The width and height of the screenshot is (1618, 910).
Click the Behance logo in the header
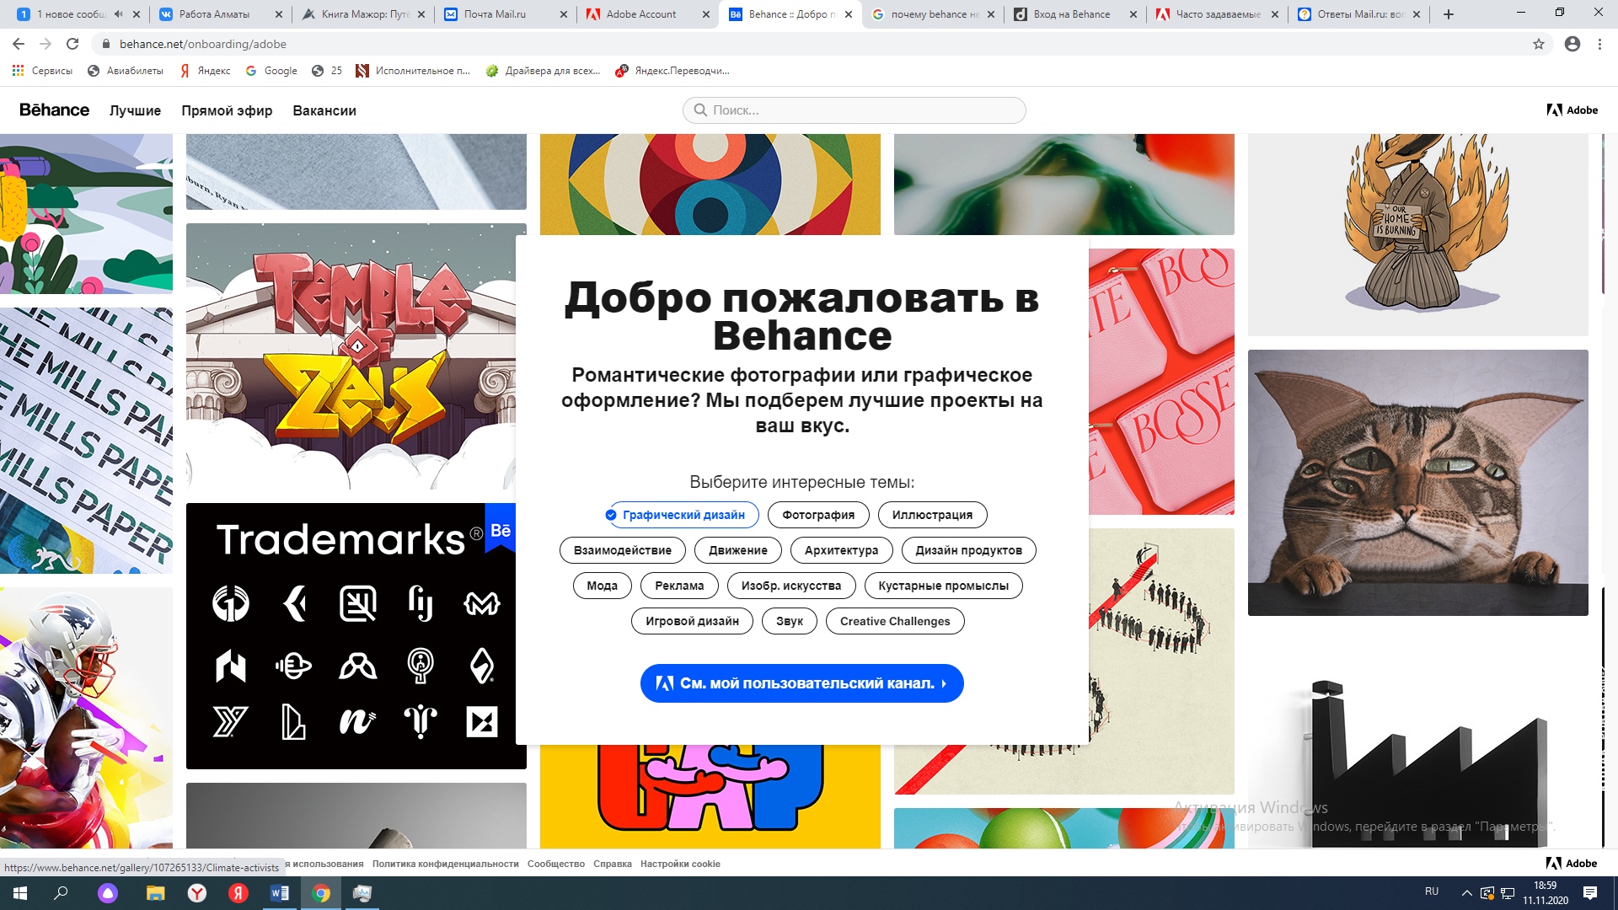[x=54, y=110]
